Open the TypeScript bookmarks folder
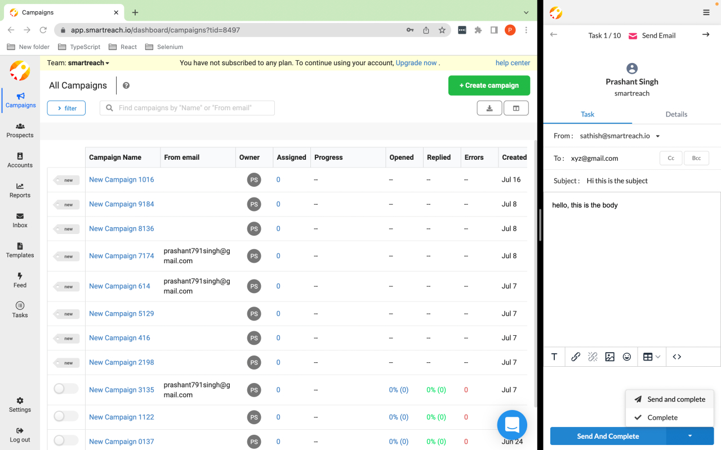Viewport: 721px width, 450px height. (79, 47)
